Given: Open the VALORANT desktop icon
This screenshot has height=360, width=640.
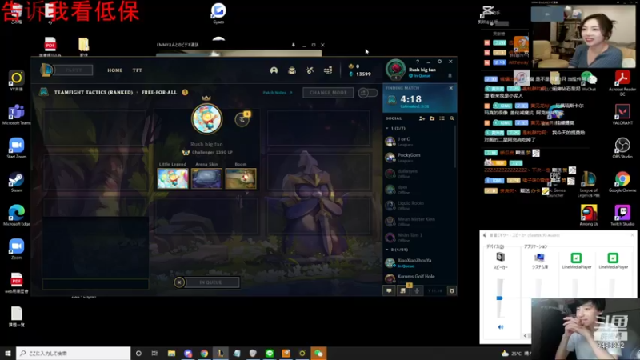Looking at the screenshot, I should coord(622,114).
